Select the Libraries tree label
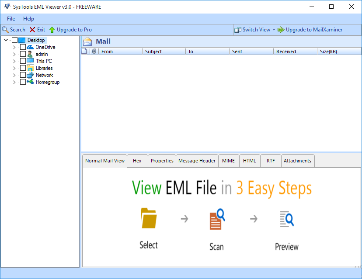 [44, 68]
